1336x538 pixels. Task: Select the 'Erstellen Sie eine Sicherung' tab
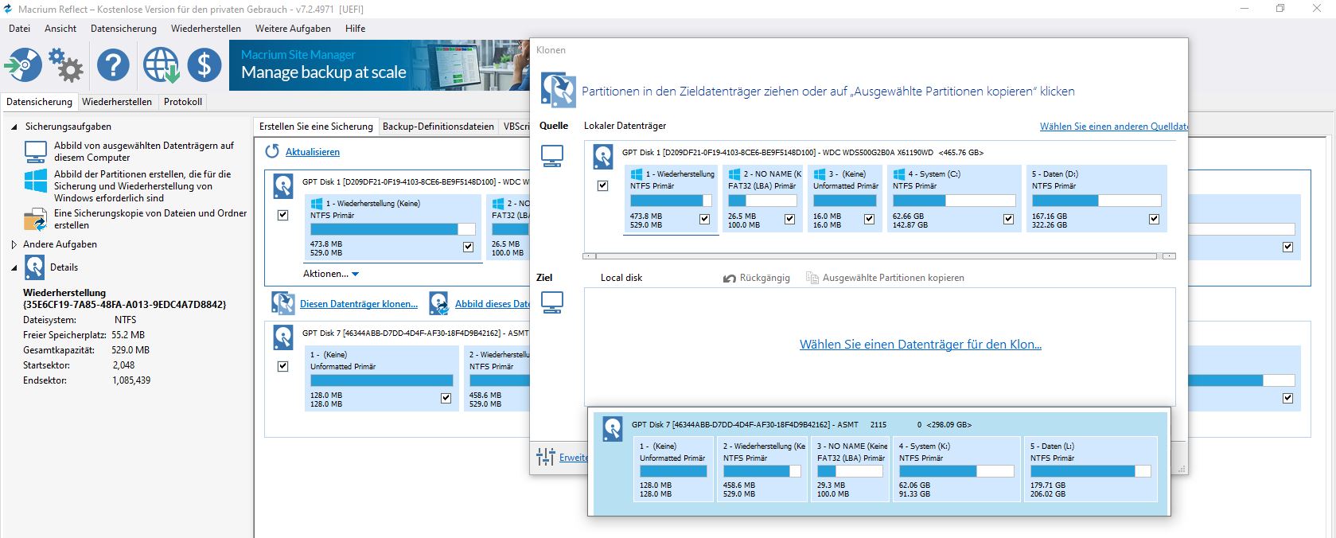coord(316,127)
